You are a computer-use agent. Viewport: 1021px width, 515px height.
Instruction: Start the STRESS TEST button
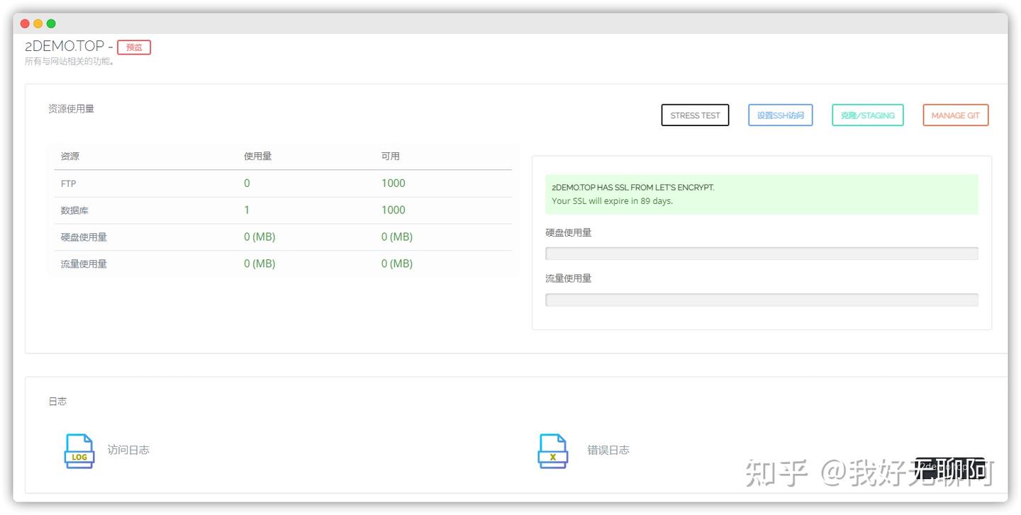coord(695,115)
